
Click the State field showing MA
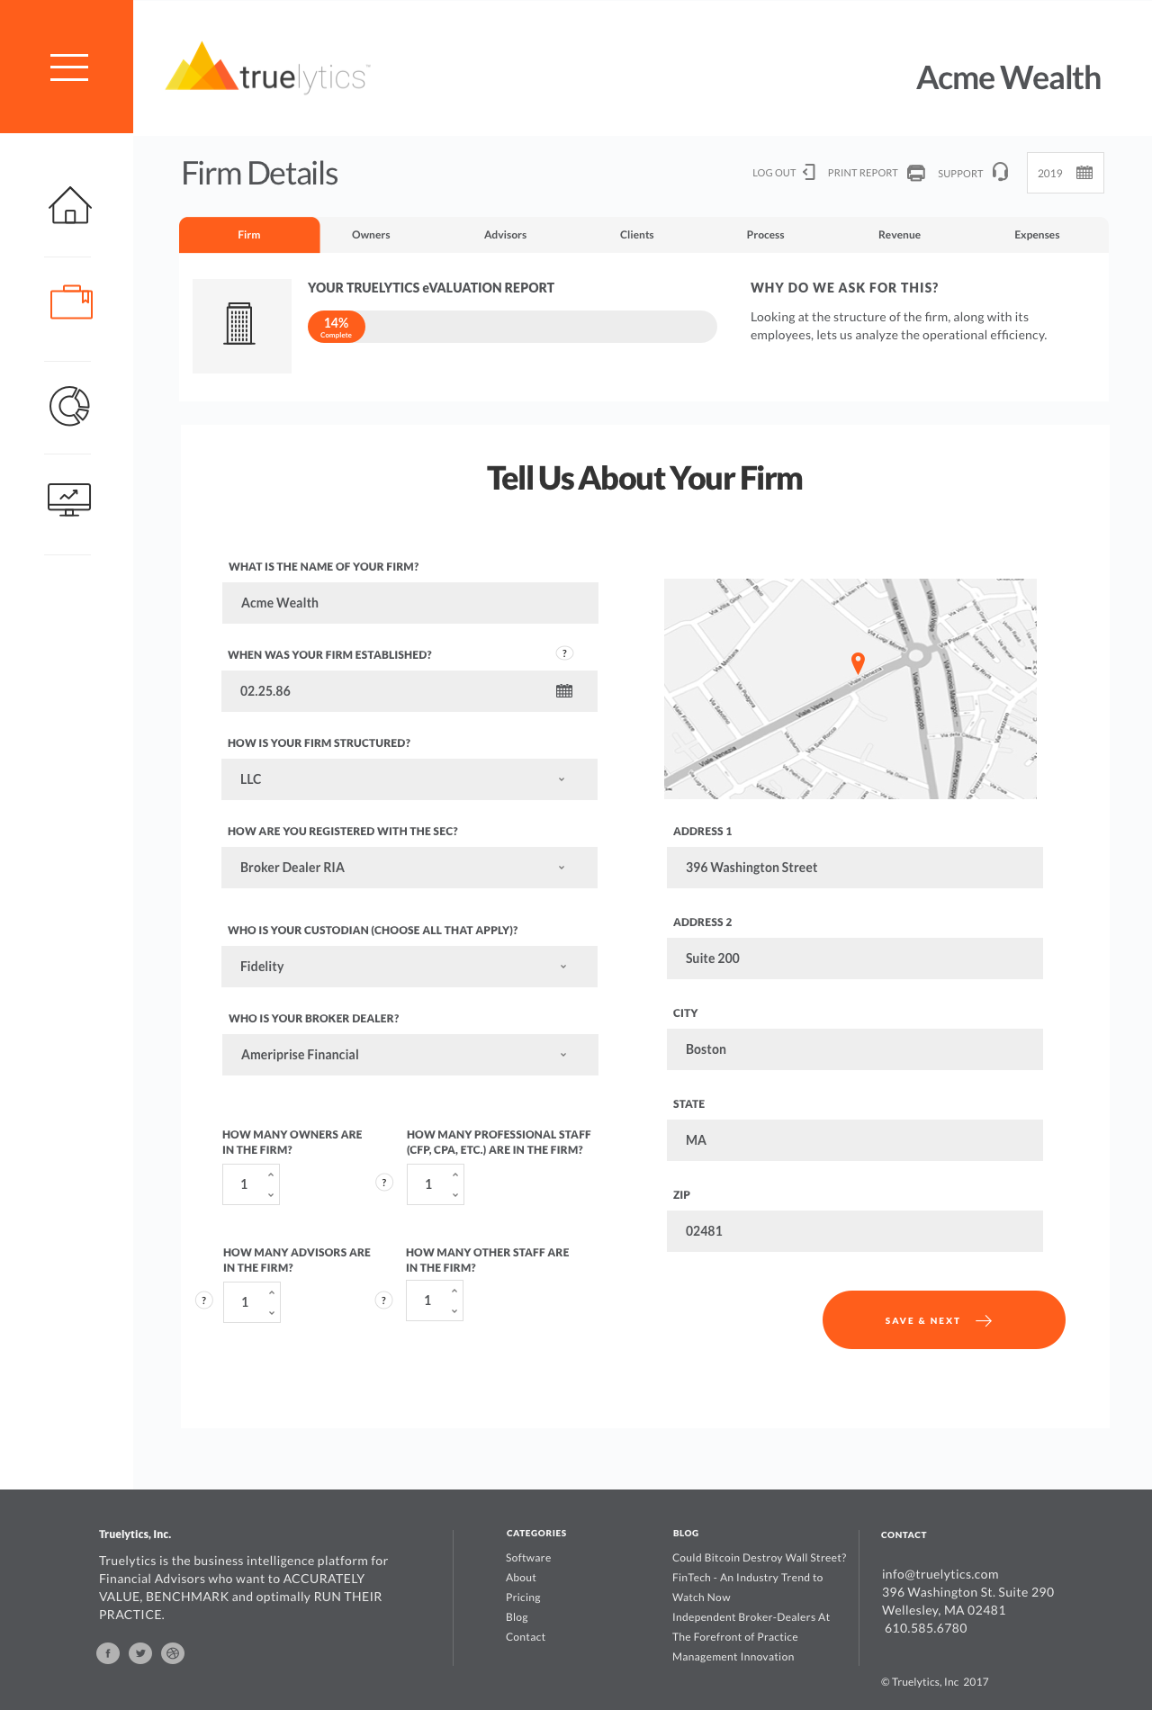tap(855, 1140)
